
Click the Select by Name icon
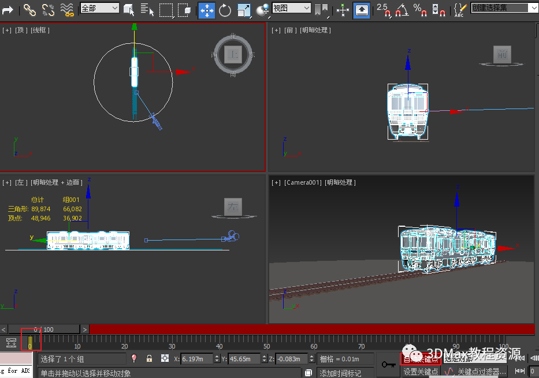(x=147, y=10)
